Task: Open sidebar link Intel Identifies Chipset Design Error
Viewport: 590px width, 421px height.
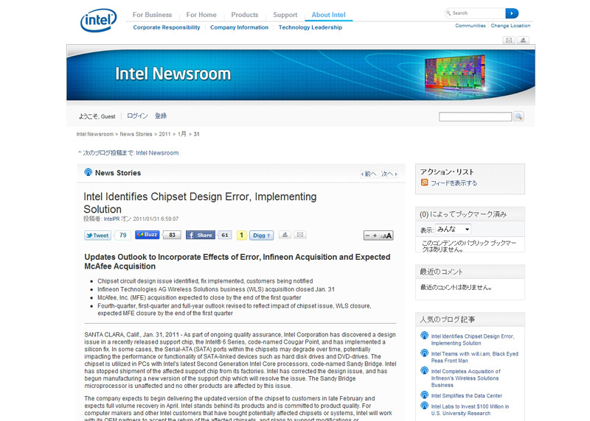Action: click(x=473, y=340)
